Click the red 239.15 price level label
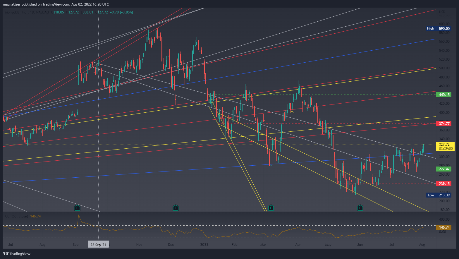This screenshot has height=259, width=459. [x=444, y=184]
